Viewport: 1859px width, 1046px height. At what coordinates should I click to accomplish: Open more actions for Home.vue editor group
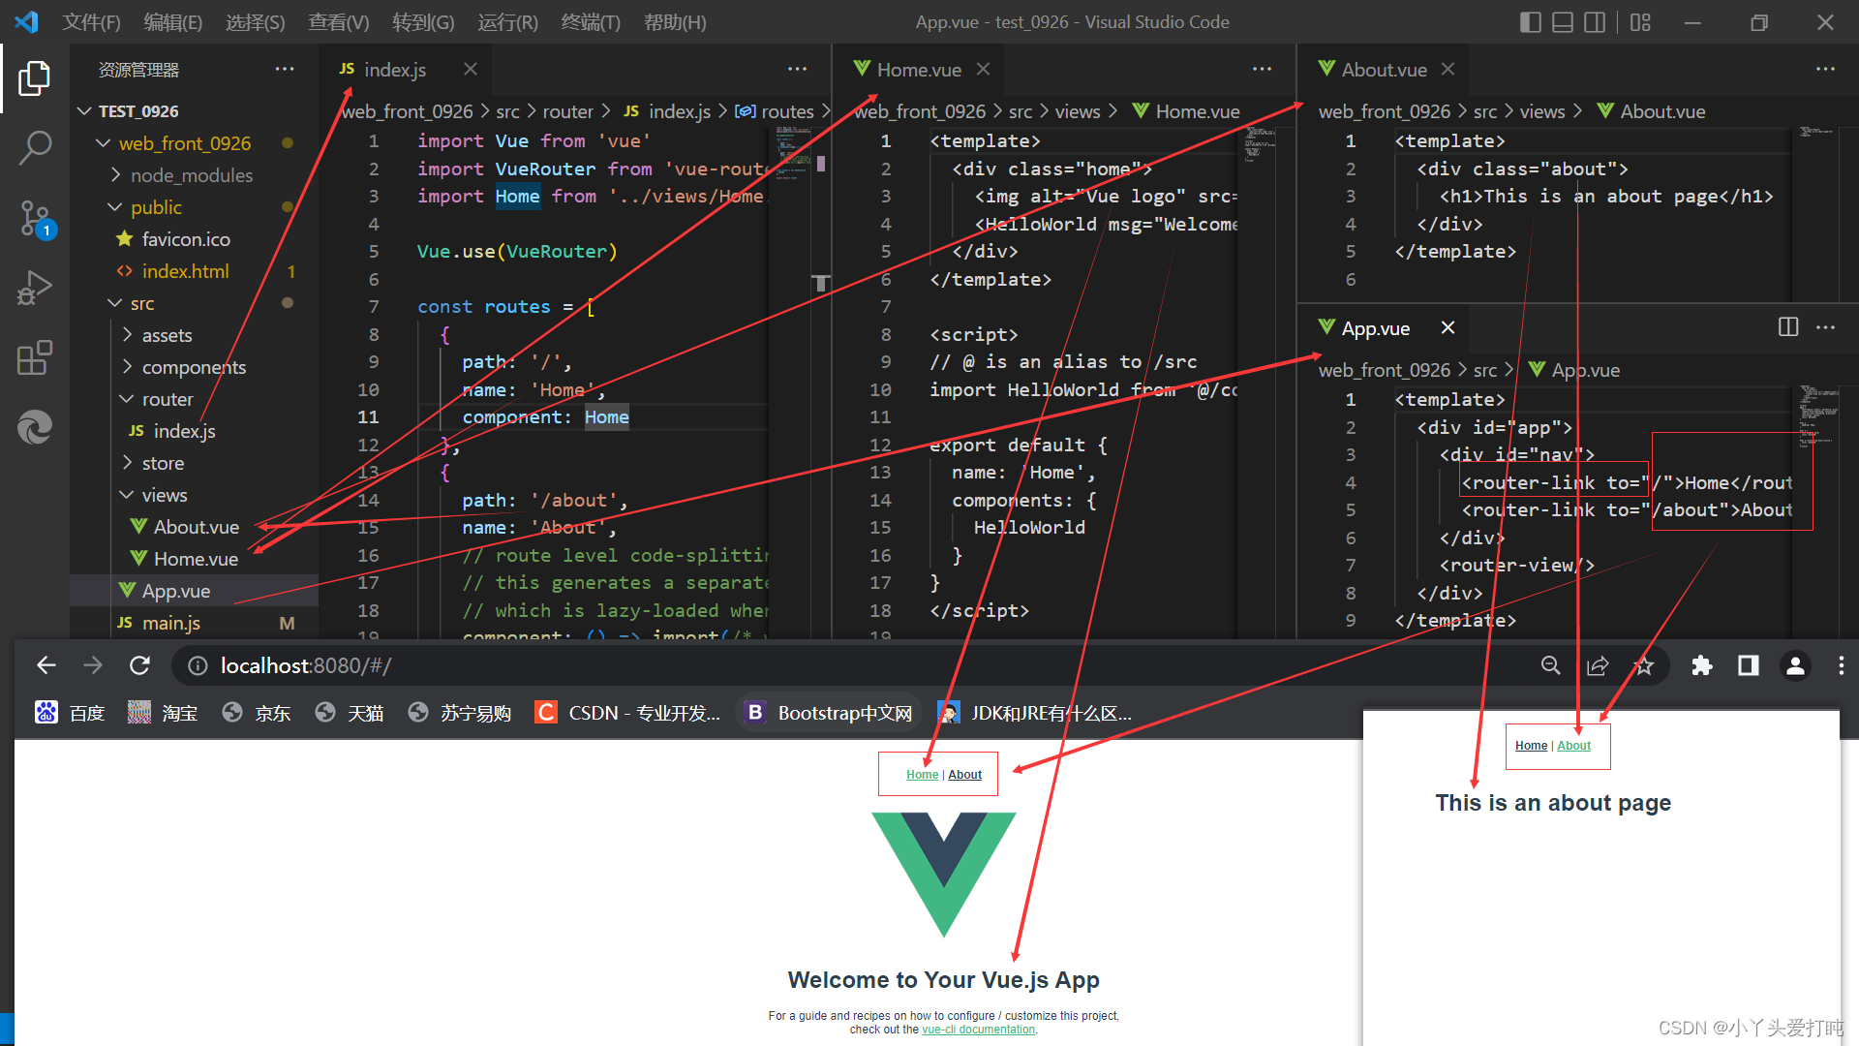coord(1262,69)
